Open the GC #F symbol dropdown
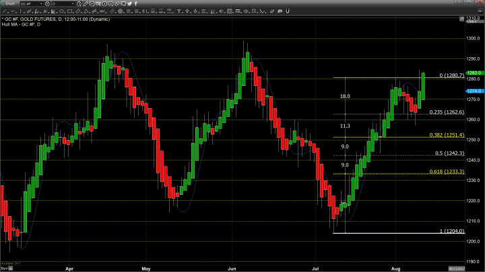485x272 pixels. [x=40, y=5]
